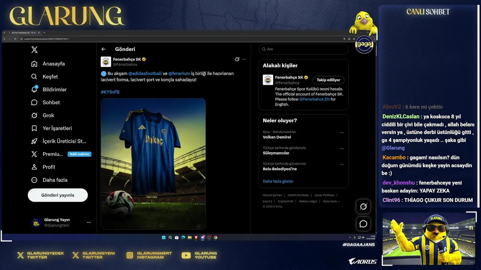Open the @adidasfootball mention
The width and height of the screenshot is (481, 270).
click(145, 73)
